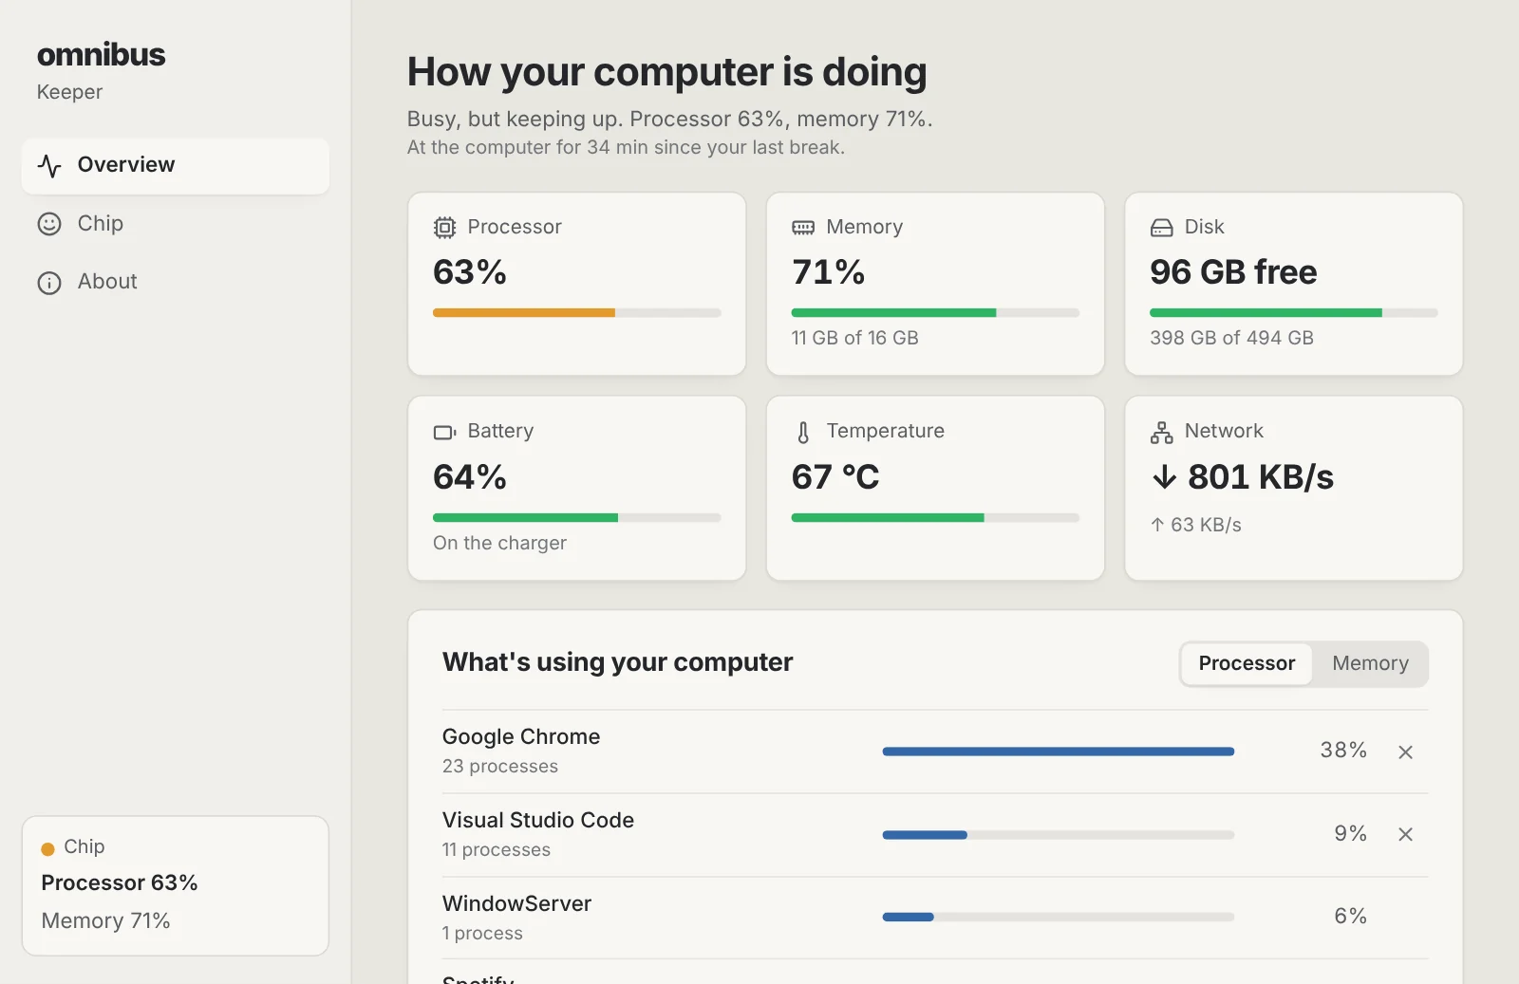Click the Processor card chip icon
Image resolution: width=1519 pixels, height=984 pixels.
tap(444, 228)
